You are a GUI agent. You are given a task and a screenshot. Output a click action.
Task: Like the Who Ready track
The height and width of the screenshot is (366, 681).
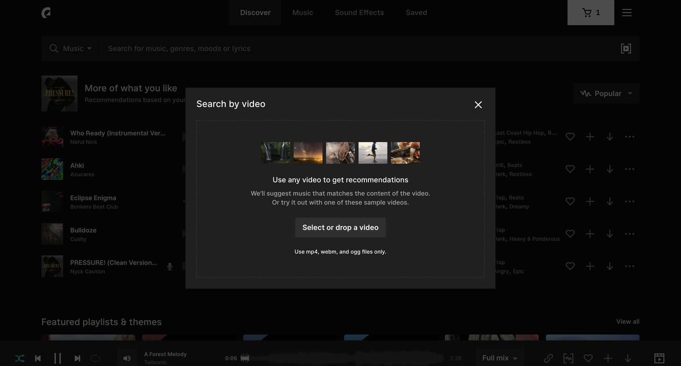coord(570,137)
